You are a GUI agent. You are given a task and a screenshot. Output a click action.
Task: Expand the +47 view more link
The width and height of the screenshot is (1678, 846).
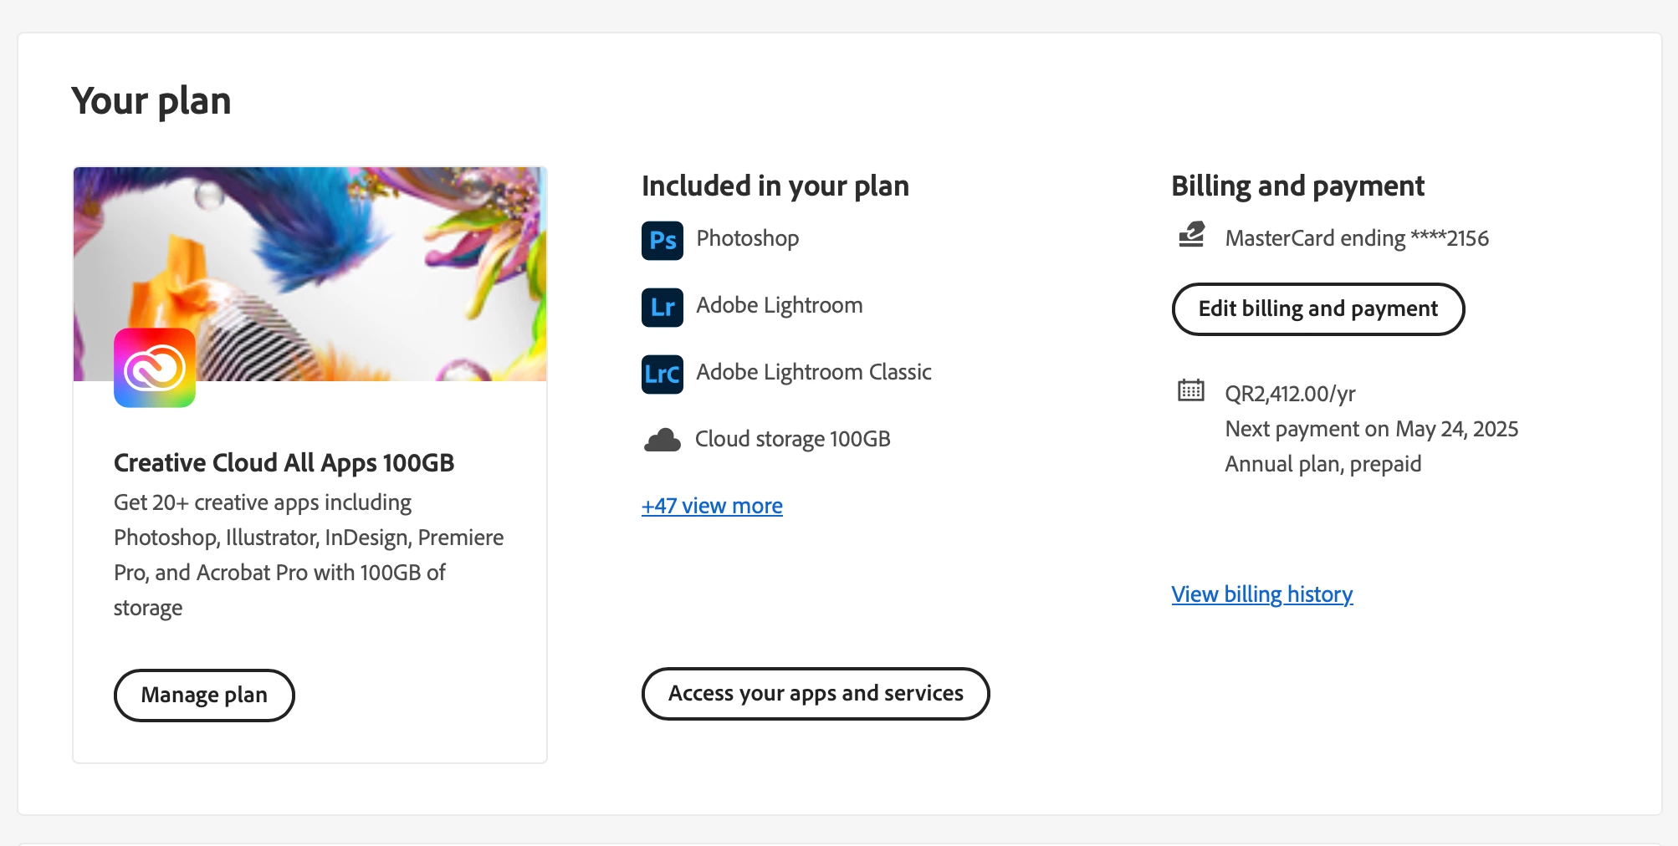712,506
